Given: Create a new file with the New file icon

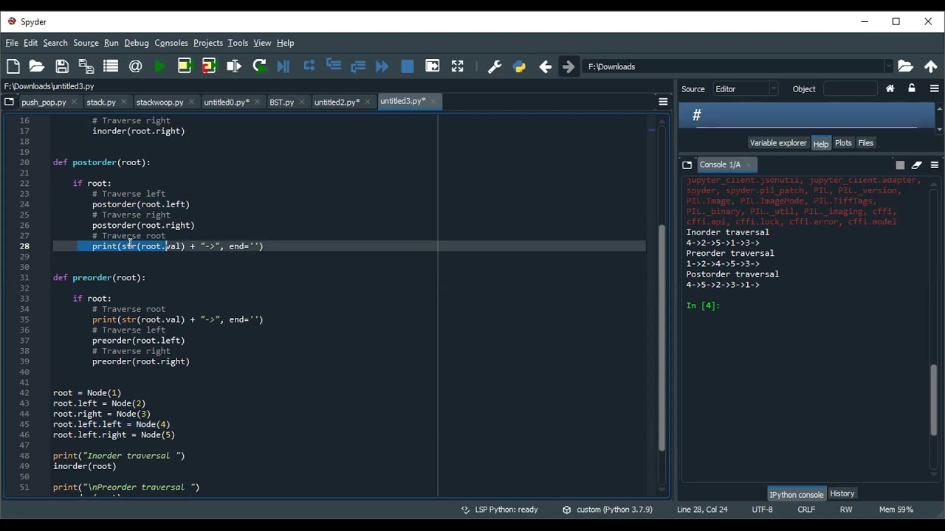Looking at the screenshot, I should point(13,66).
